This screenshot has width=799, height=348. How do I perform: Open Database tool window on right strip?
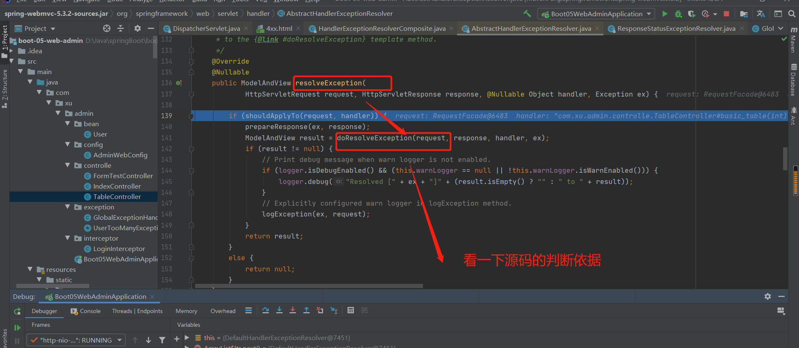click(x=794, y=80)
